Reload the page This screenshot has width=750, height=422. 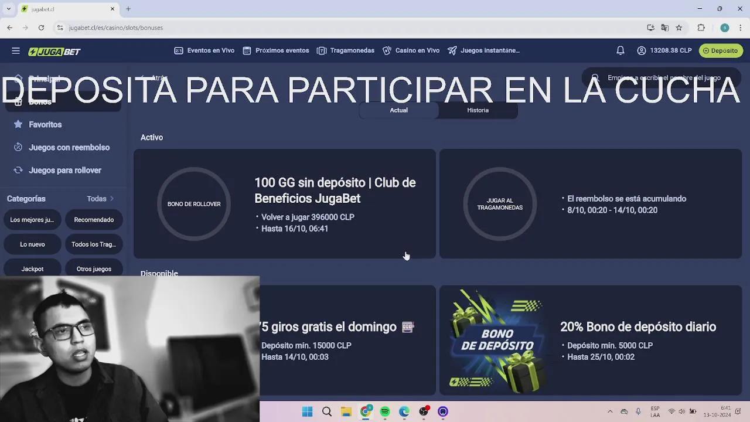pos(41,28)
